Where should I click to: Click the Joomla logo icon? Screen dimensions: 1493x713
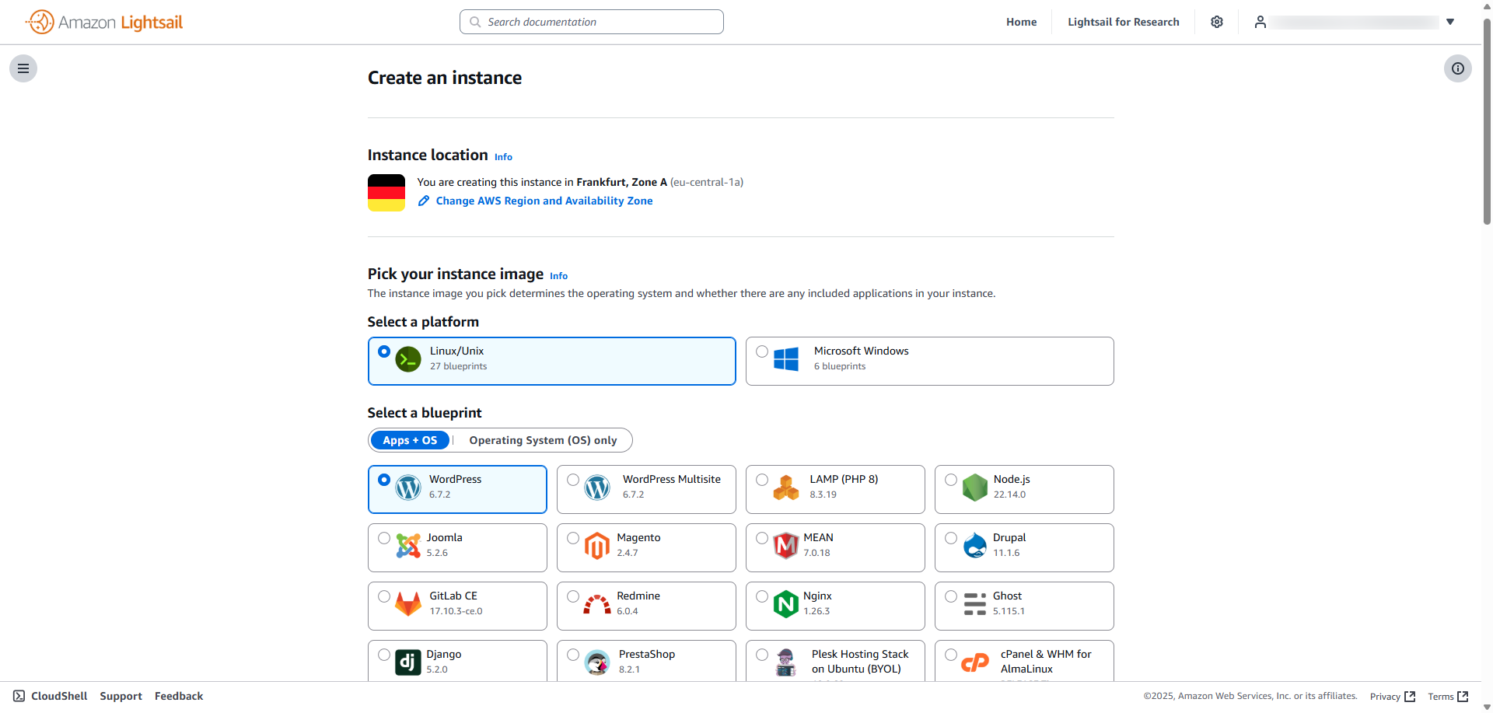click(x=408, y=546)
